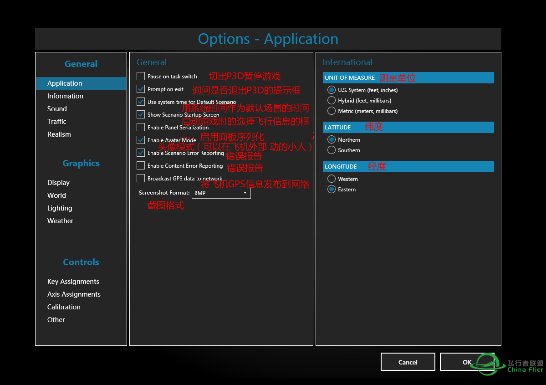Toggle Enable Avatar Mode off

[141, 140]
